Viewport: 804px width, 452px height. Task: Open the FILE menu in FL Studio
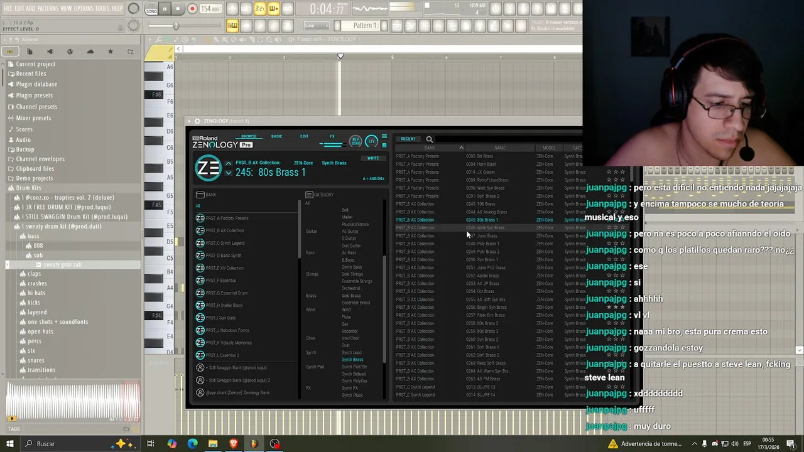coord(8,8)
